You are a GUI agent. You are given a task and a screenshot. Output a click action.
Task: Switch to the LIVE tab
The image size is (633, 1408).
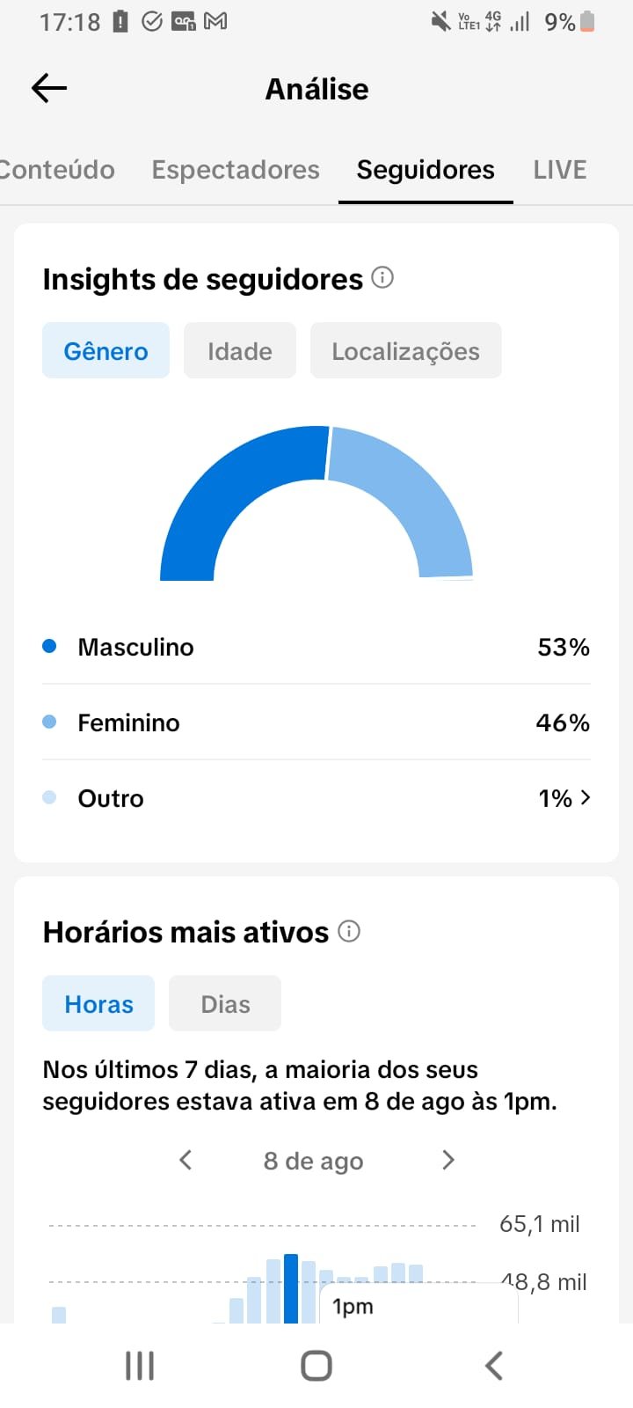tap(560, 169)
